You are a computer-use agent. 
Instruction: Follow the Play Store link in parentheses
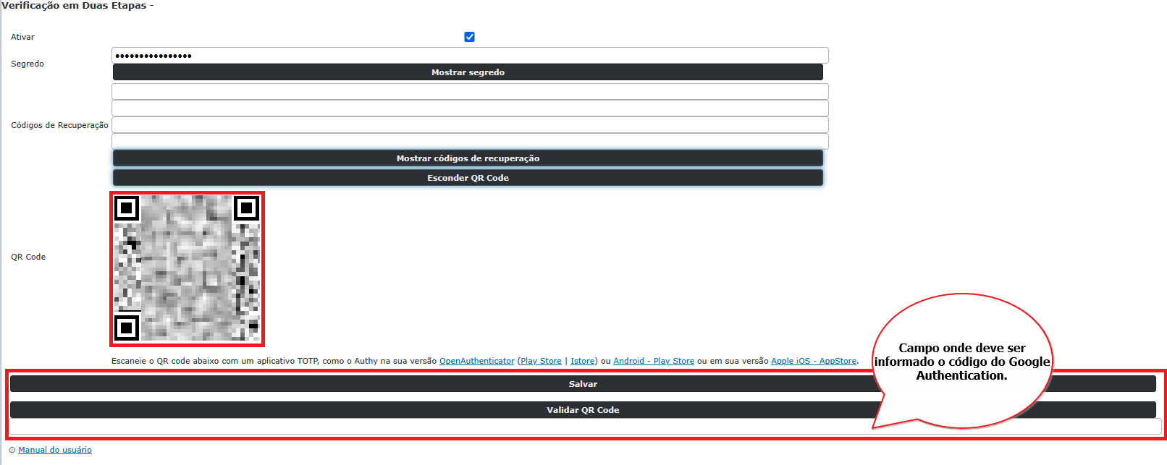(x=541, y=361)
